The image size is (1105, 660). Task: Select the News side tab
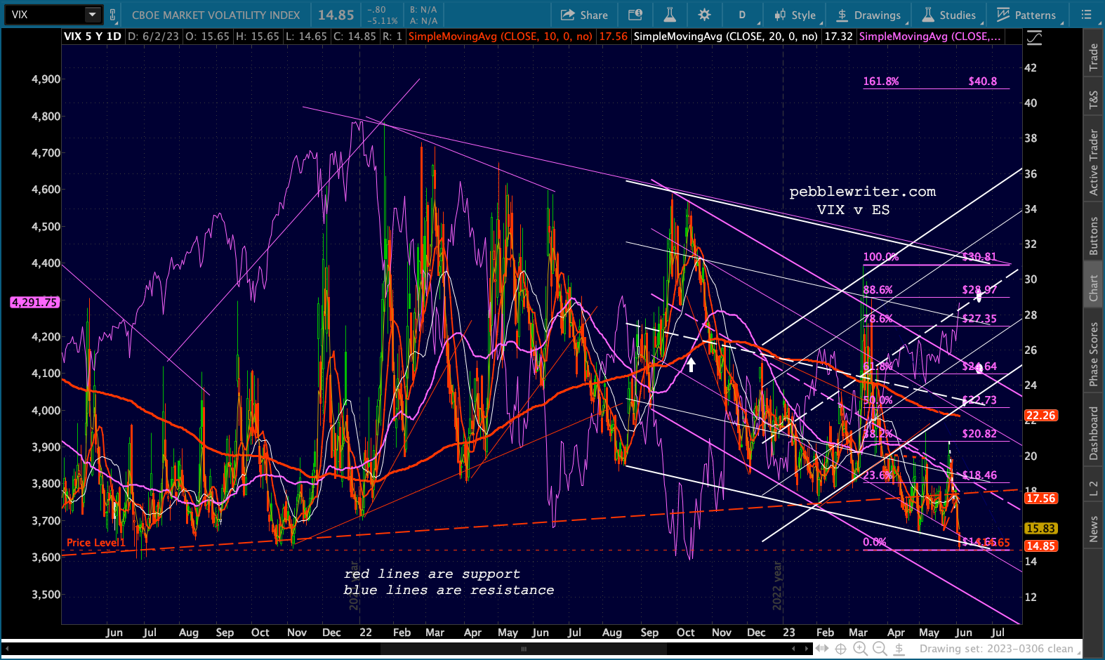pos(1093,529)
